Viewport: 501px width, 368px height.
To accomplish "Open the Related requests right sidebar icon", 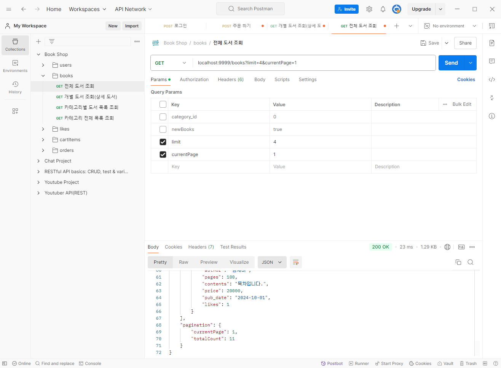I will [x=492, y=98].
